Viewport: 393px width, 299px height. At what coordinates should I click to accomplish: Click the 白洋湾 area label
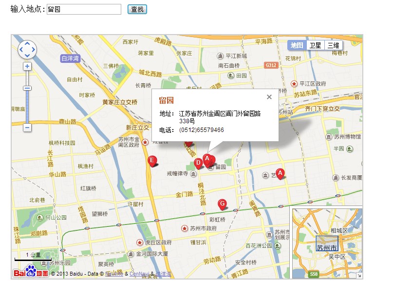[70, 58]
